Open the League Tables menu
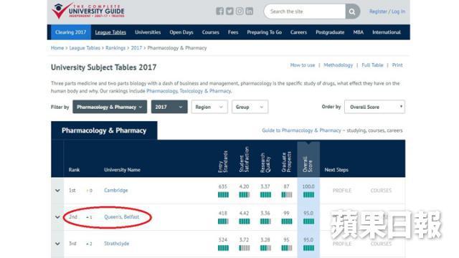 [110, 32]
